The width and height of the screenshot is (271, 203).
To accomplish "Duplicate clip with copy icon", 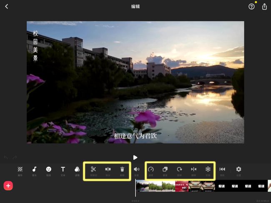I will [x=165, y=171].
